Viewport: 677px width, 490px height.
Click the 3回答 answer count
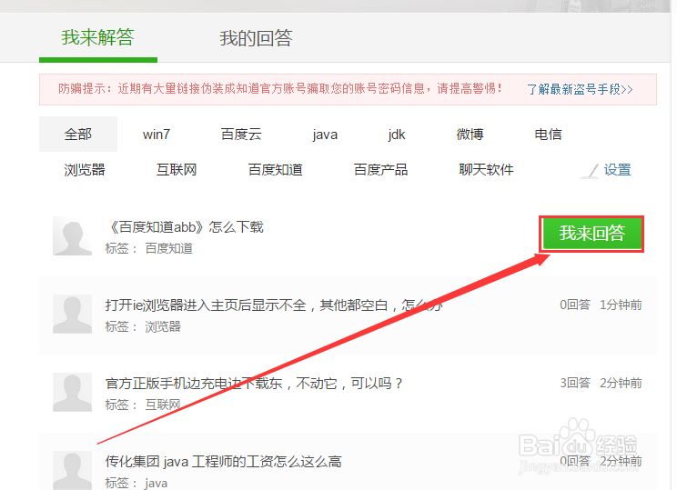[575, 383]
